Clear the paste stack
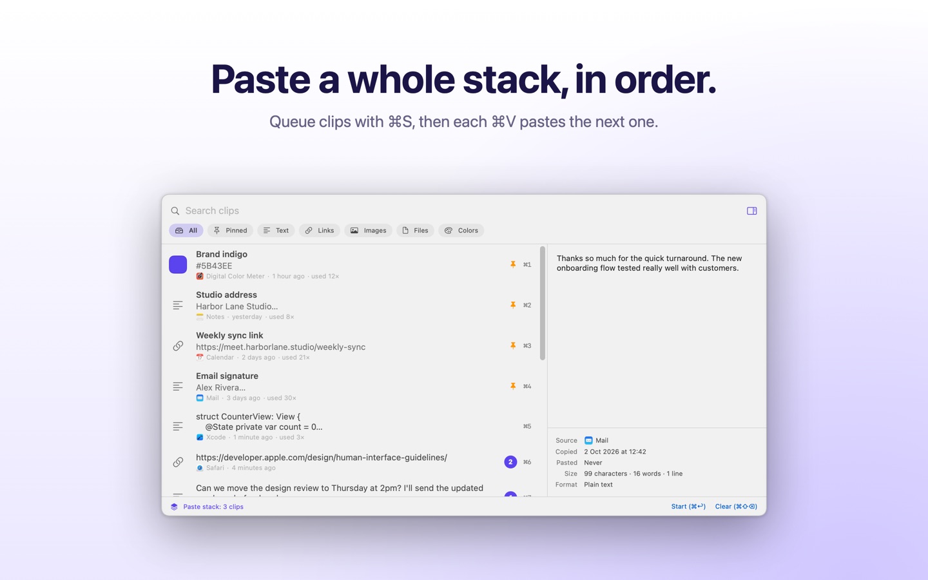 (x=736, y=507)
